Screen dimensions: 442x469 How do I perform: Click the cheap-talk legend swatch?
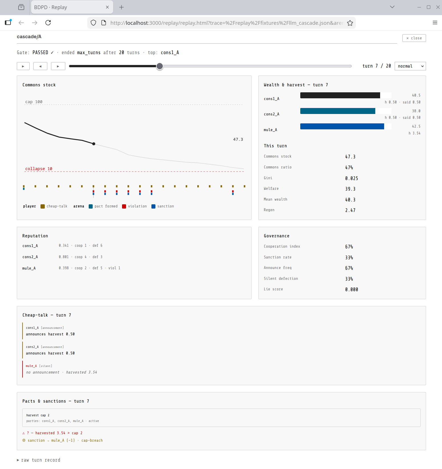pos(42,207)
